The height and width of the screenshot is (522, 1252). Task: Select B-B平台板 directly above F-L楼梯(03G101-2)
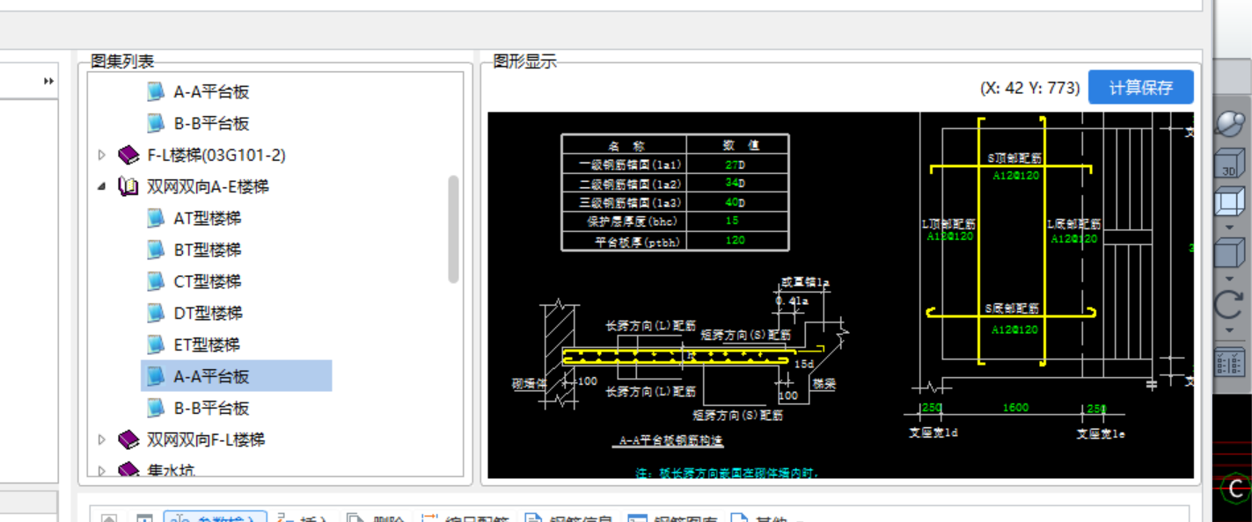(211, 124)
